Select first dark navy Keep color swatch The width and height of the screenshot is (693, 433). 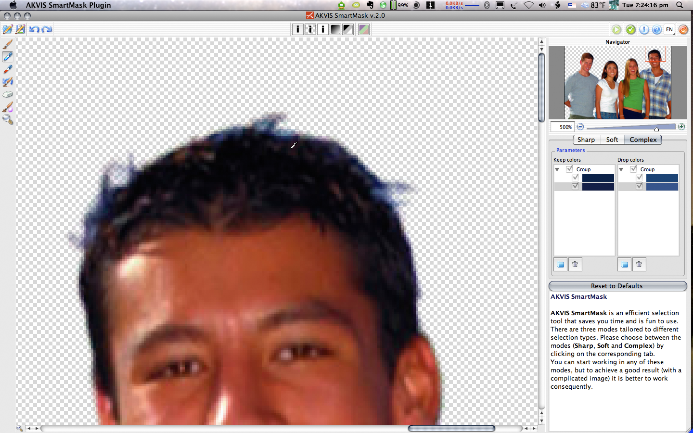coord(598,178)
